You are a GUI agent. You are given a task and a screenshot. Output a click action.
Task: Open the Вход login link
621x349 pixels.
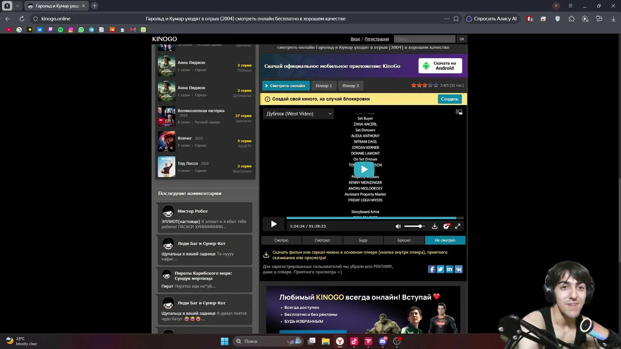pos(355,39)
